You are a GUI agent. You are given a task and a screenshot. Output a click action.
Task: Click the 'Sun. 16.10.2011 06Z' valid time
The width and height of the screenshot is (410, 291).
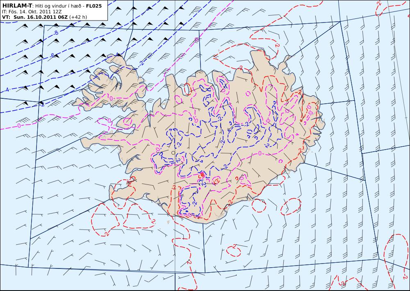[x=41, y=17]
